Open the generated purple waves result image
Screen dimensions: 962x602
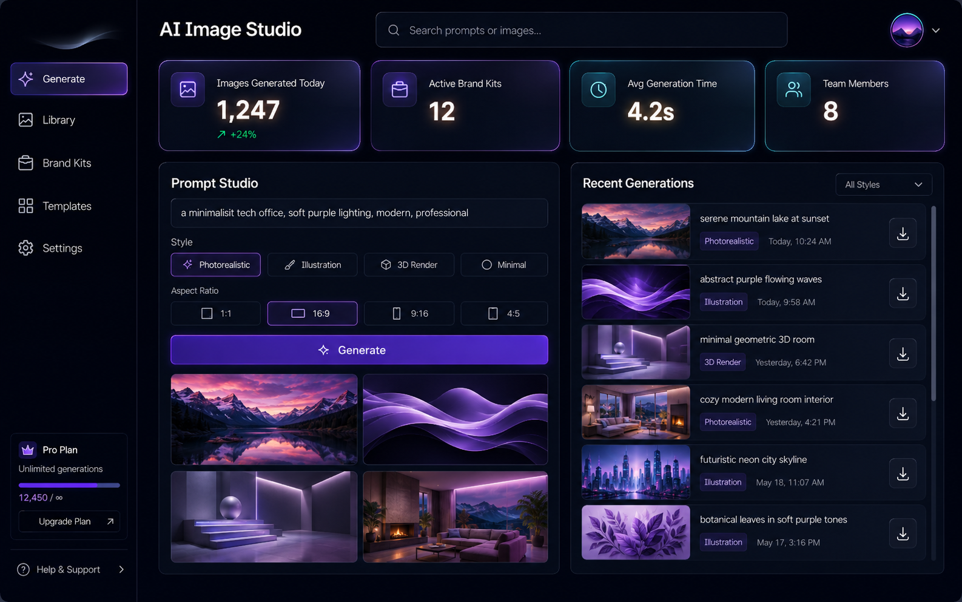pos(456,419)
